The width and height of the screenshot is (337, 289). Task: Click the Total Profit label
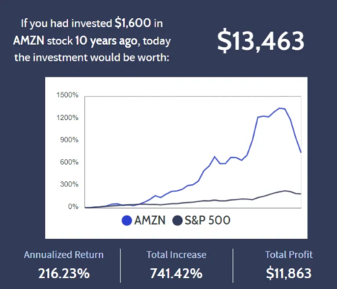pos(289,255)
